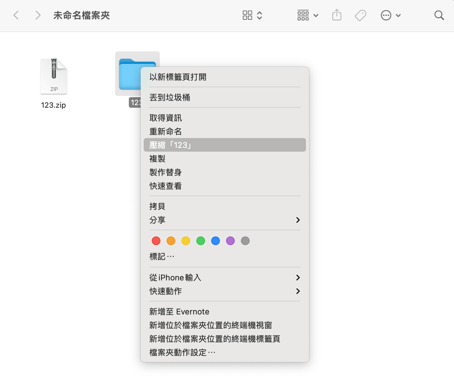Open the 123.zip archive icon

54,75
